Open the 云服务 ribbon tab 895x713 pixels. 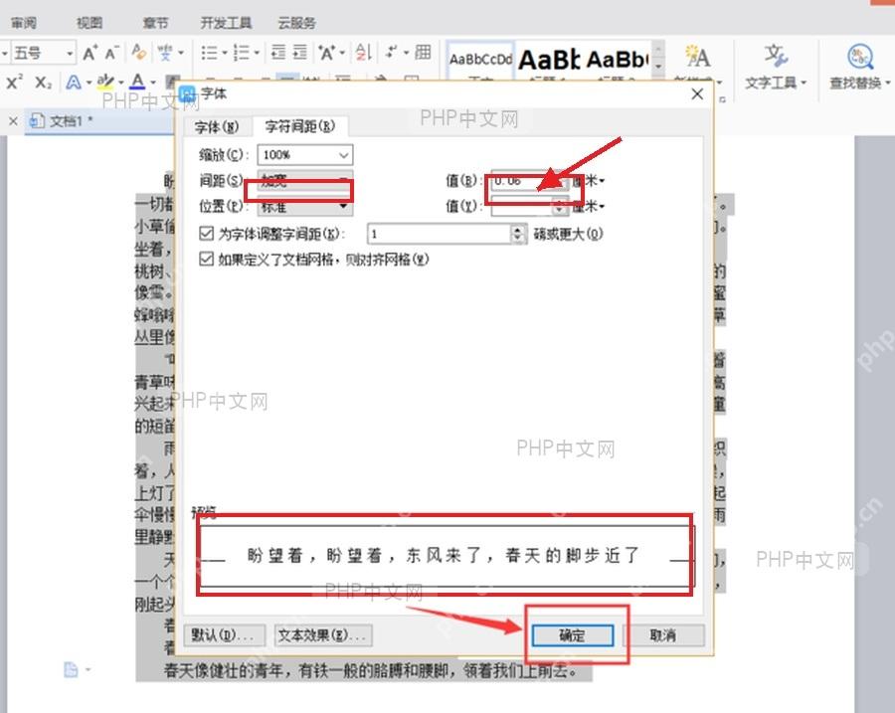[x=296, y=23]
